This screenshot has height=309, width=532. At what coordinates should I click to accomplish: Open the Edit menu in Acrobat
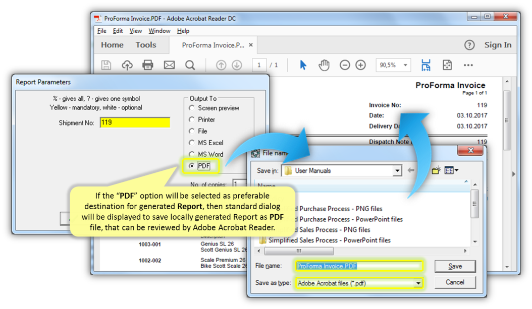pos(118,31)
